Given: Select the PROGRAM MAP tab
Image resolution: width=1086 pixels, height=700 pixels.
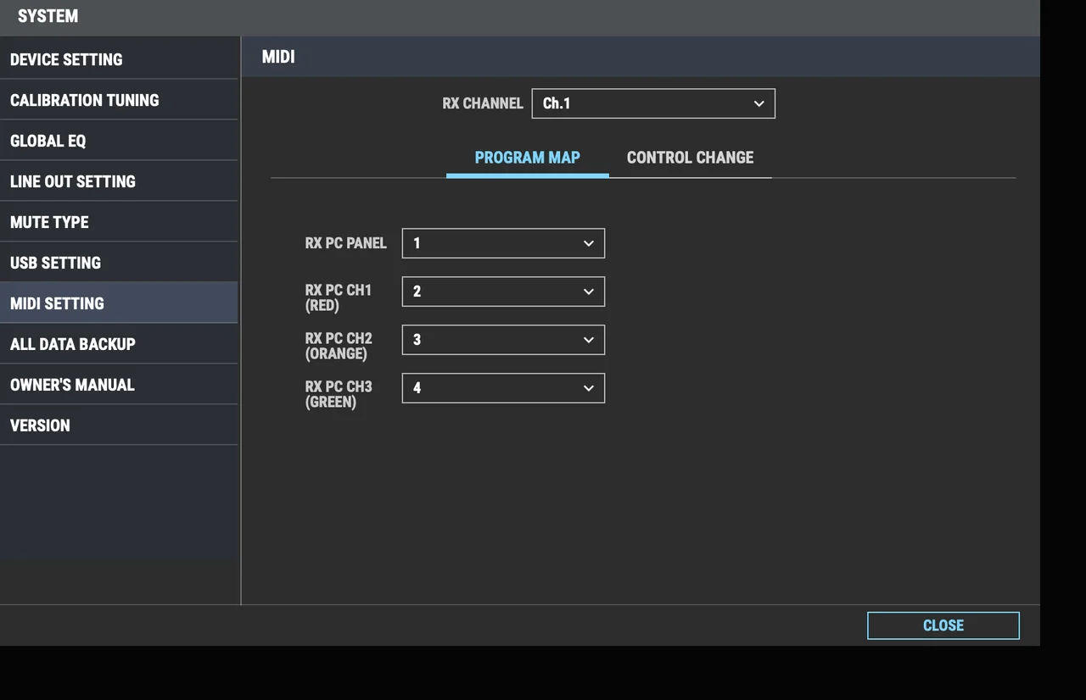Looking at the screenshot, I should point(527,158).
